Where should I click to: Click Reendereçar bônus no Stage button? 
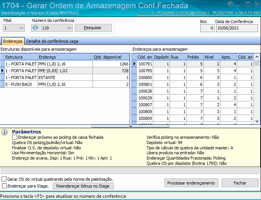click(x=83, y=186)
